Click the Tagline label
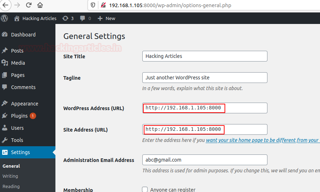This screenshot has height=192, width=320. 72,78
